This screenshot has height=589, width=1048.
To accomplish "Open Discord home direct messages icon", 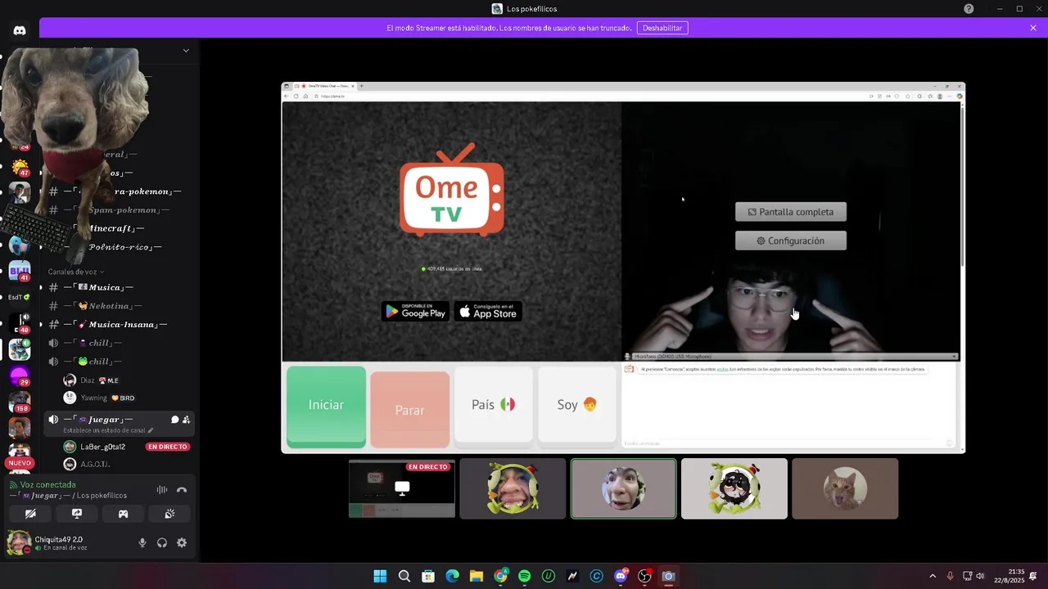I will point(20,30).
